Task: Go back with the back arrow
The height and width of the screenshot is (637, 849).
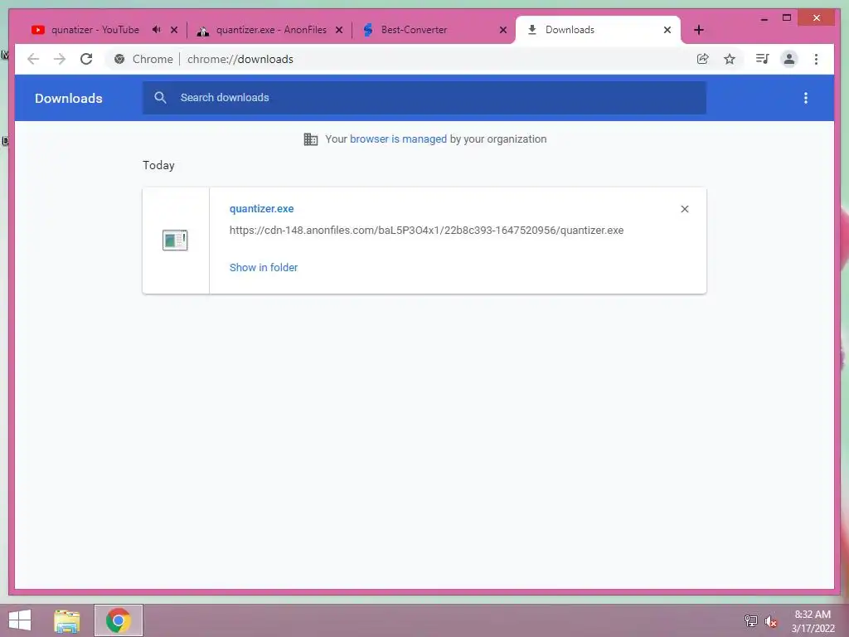Action: [x=33, y=59]
